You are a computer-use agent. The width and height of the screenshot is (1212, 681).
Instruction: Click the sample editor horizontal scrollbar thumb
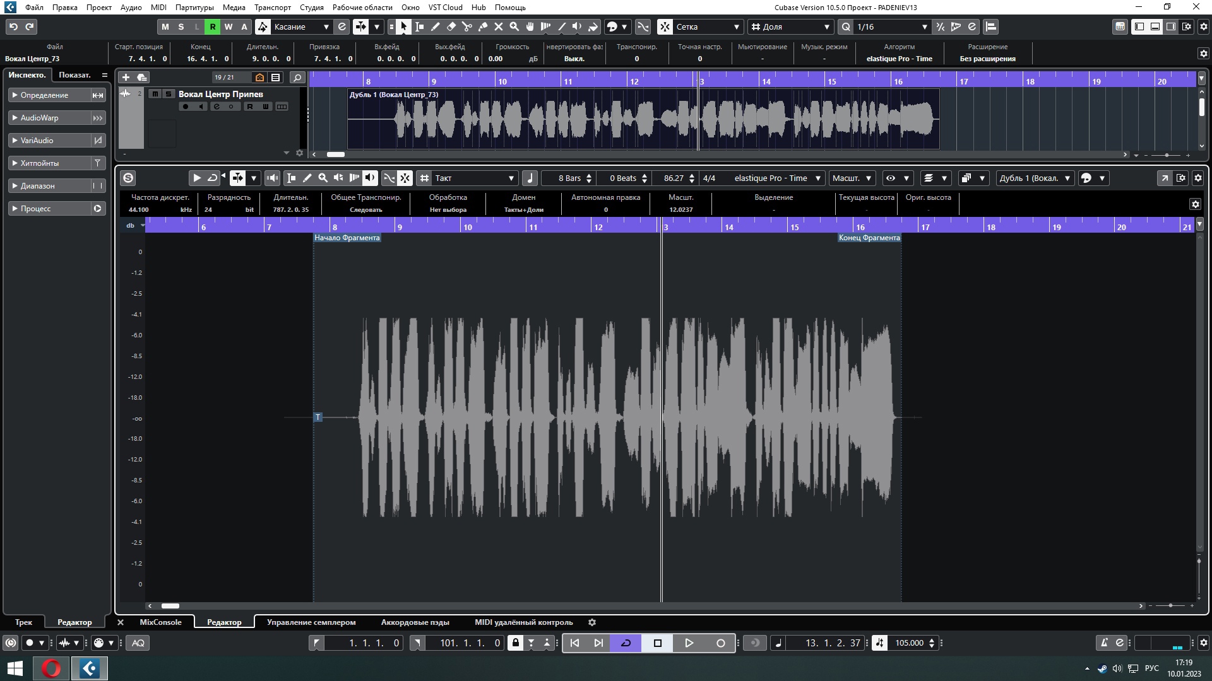pos(170,606)
